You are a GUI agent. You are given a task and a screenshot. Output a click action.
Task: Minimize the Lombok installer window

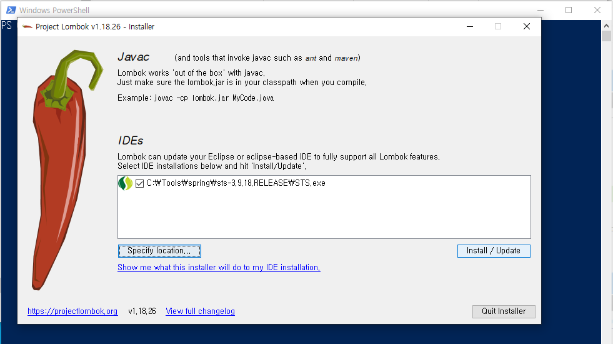coord(470,26)
